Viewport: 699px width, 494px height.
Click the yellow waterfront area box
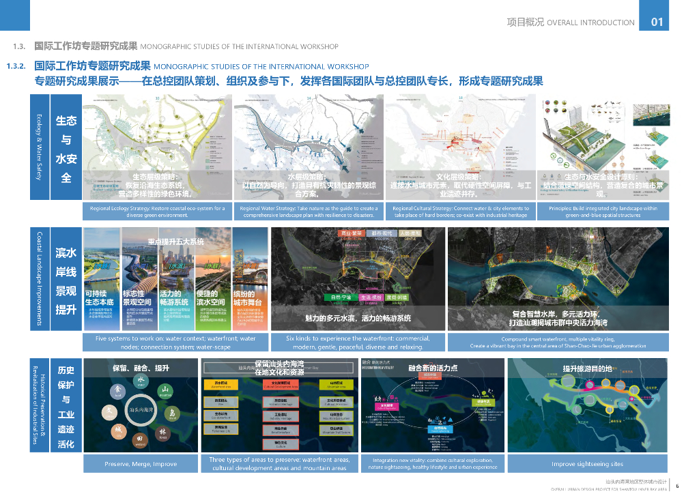pos(220,384)
